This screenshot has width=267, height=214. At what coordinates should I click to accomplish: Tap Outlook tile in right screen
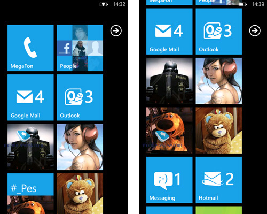tap(219, 32)
